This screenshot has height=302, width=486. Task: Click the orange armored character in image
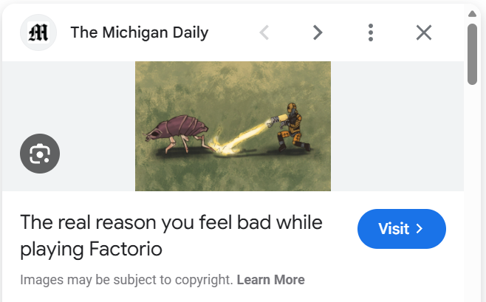point(291,127)
